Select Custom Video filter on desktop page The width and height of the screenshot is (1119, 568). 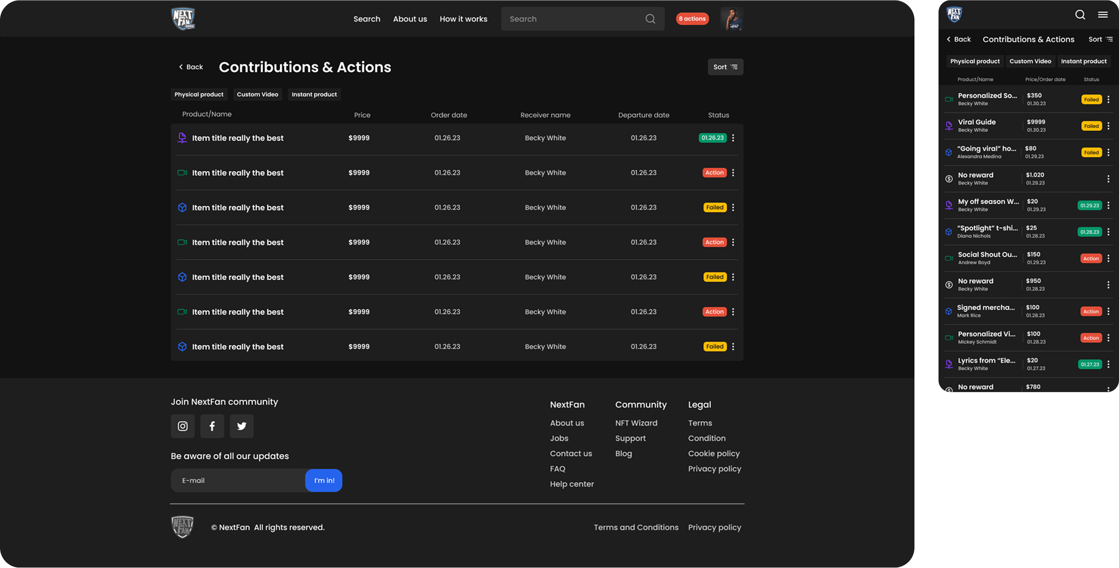pos(258,94)
